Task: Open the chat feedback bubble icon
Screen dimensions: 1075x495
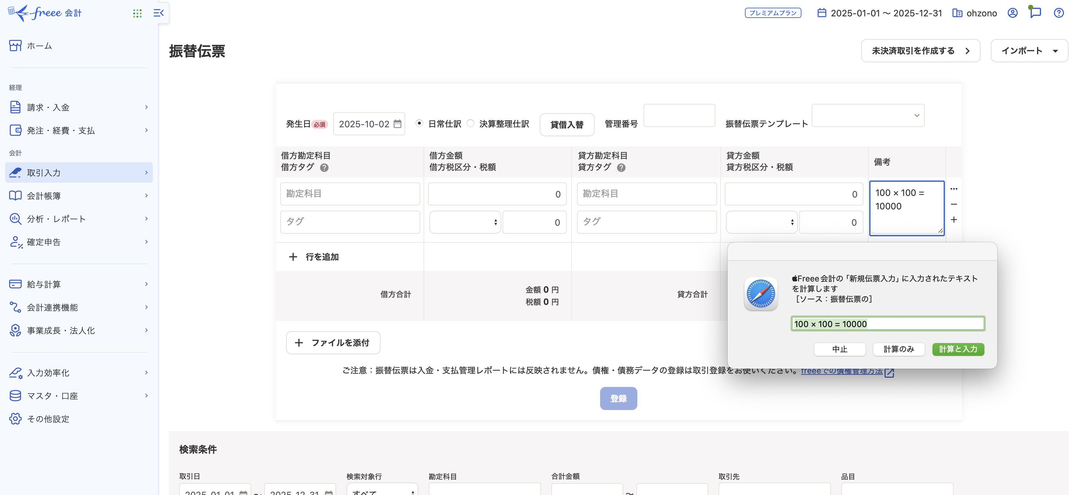Action: [1036, 13]
